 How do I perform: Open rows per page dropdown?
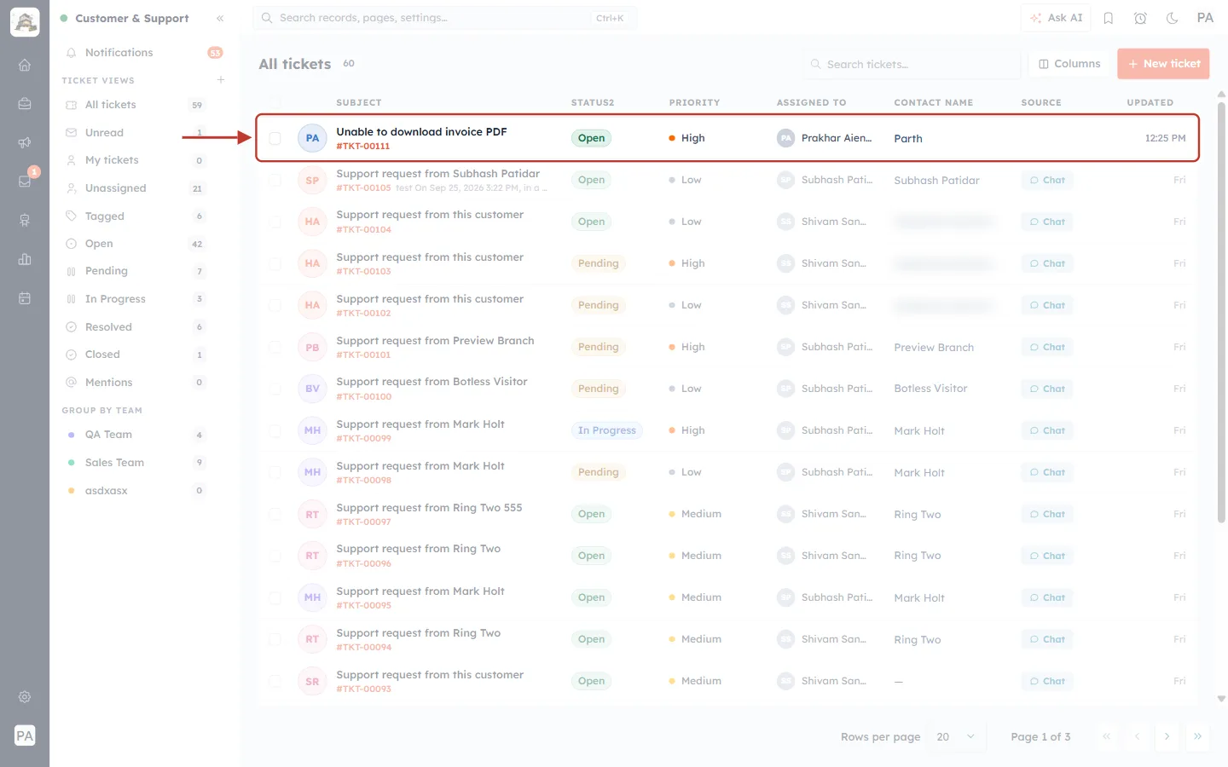(x=957, y=736)
